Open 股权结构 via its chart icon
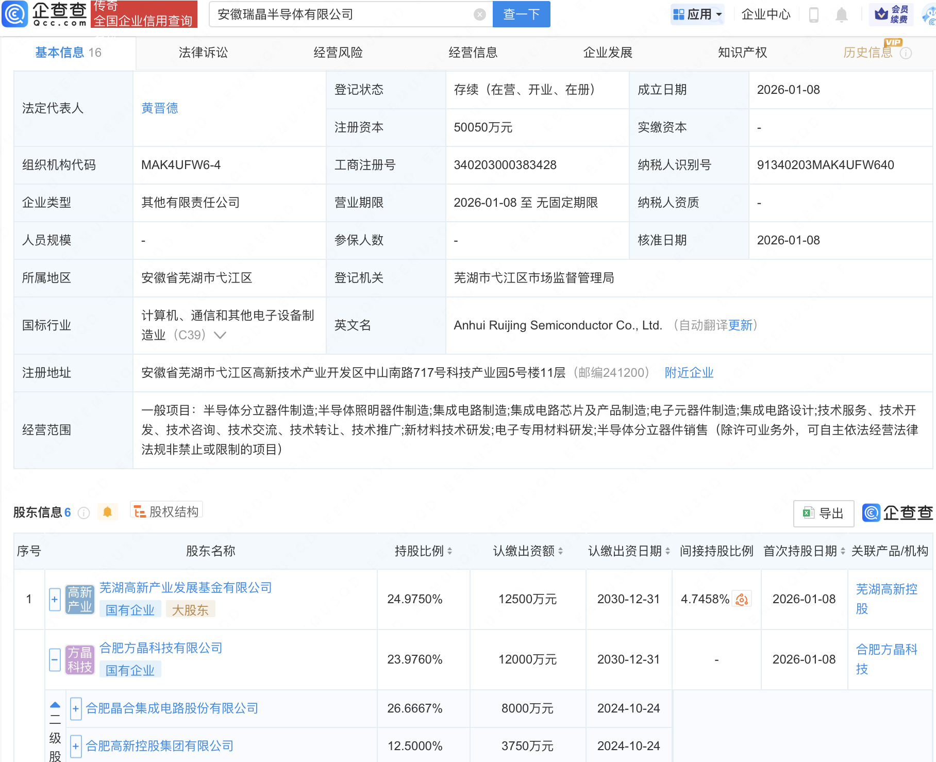This screenshot has height=762, width=936. (x=139, y=512)
